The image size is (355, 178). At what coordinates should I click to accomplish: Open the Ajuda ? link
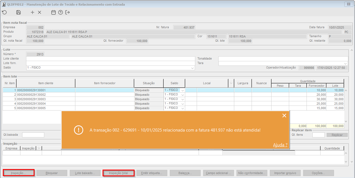[280, 145]
